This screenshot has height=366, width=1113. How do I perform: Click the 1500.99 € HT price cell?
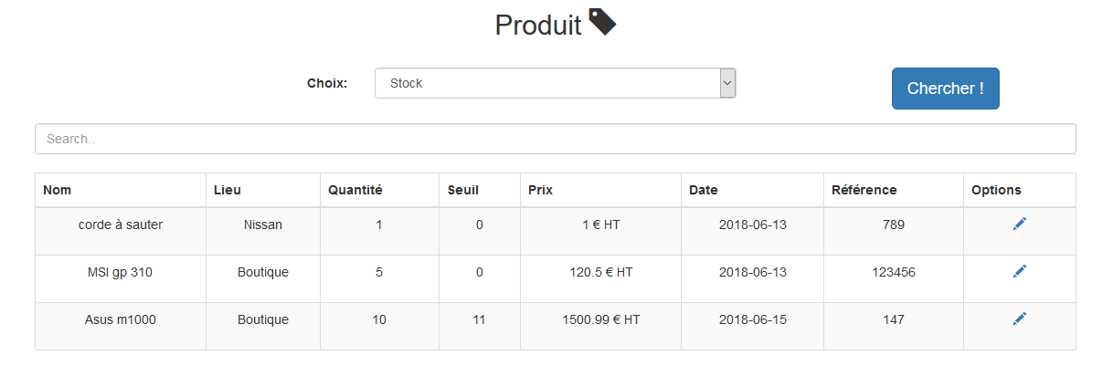[x=600, y=319]
